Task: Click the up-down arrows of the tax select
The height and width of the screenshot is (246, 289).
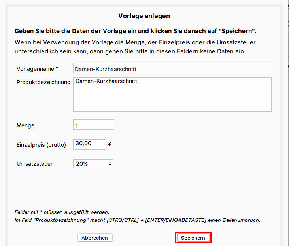Action: pyautogui.click(x=110, y=164)
